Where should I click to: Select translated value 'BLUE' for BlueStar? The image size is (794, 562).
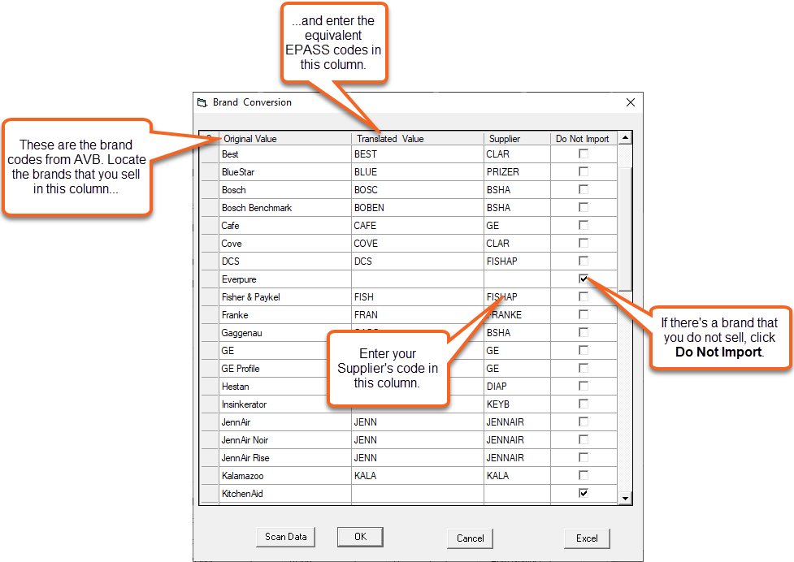point(417,172)
